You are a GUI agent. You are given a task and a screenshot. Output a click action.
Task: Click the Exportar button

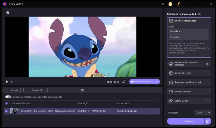point(185,121)
